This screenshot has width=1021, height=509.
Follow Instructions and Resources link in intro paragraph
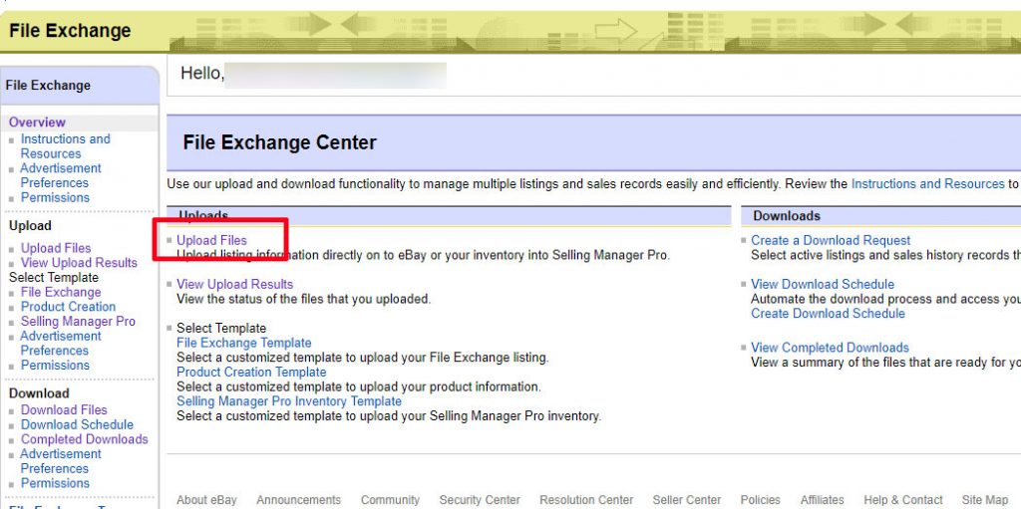[928, 184]
